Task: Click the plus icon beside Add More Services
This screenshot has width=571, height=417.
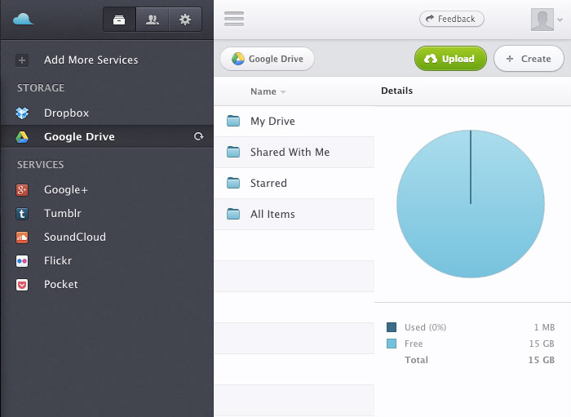Action: click(x=22, y=60)
